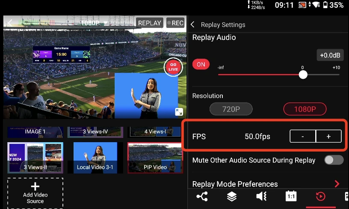Image resolution: width=349 pixels, height=209 pixels.
Task: Open the 1:1 scoreboard icon
Action: click(291, 197)
